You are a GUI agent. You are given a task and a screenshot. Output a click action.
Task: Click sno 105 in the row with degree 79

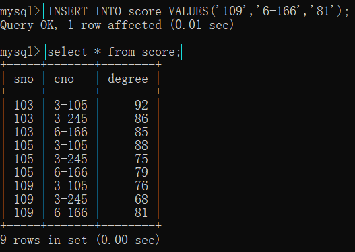(24, 172)
